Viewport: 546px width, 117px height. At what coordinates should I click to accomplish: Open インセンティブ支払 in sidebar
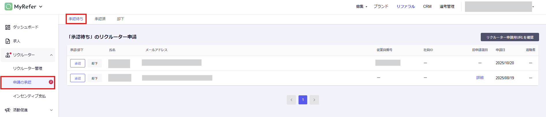[29, 96]
